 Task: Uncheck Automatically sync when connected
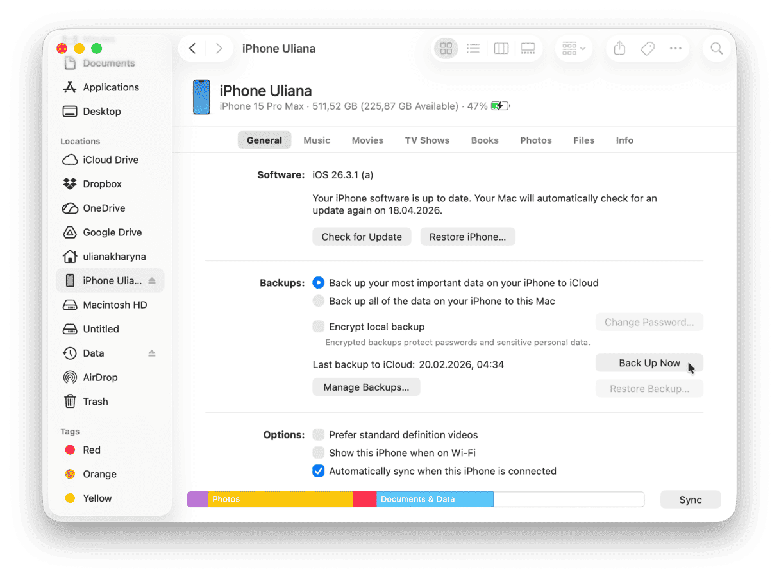[x=319, y=471]
